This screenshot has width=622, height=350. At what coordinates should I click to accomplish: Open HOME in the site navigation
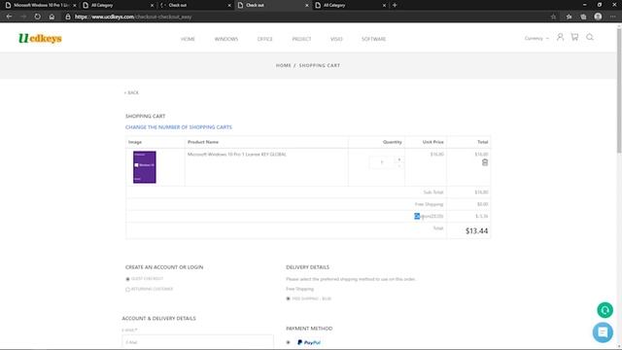click(188, 39)
